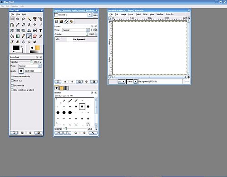Select the Text tool in toolbox

point(40,30)
